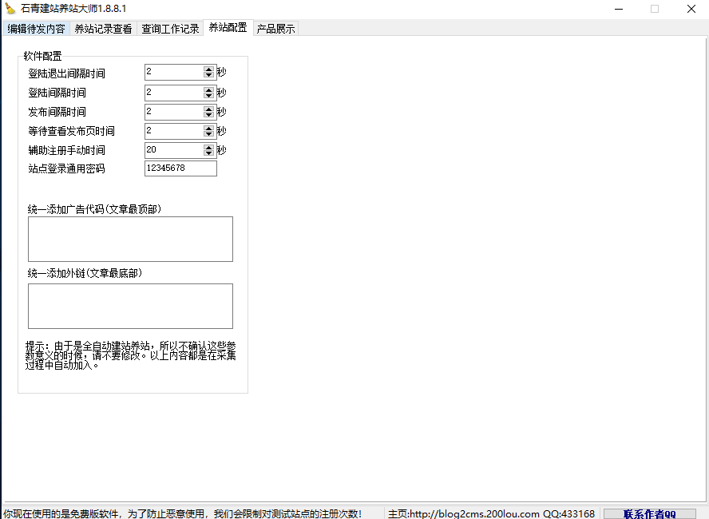Click the 站点登录通用密码 label
709x519 pixels.
pos(66,168)
